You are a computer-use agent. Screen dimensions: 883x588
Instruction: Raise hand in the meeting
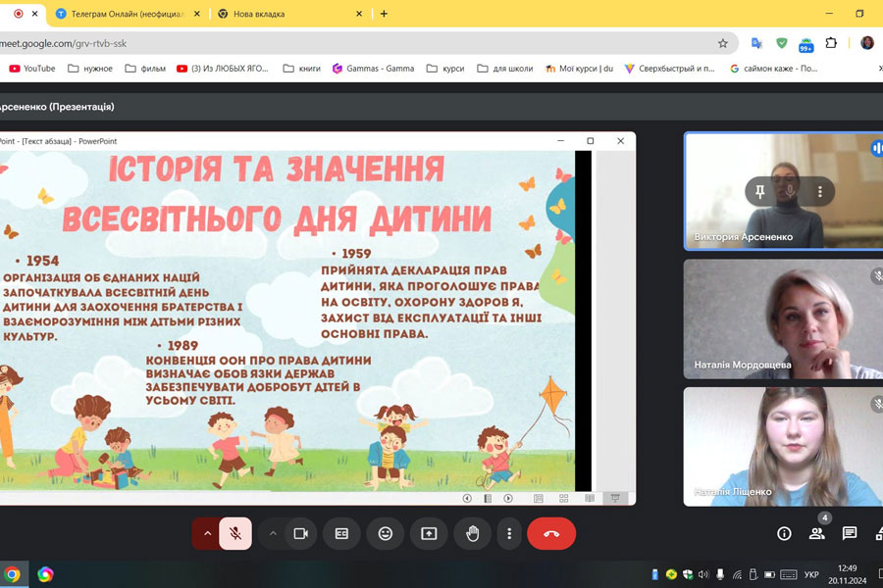(x=473, y=533)
